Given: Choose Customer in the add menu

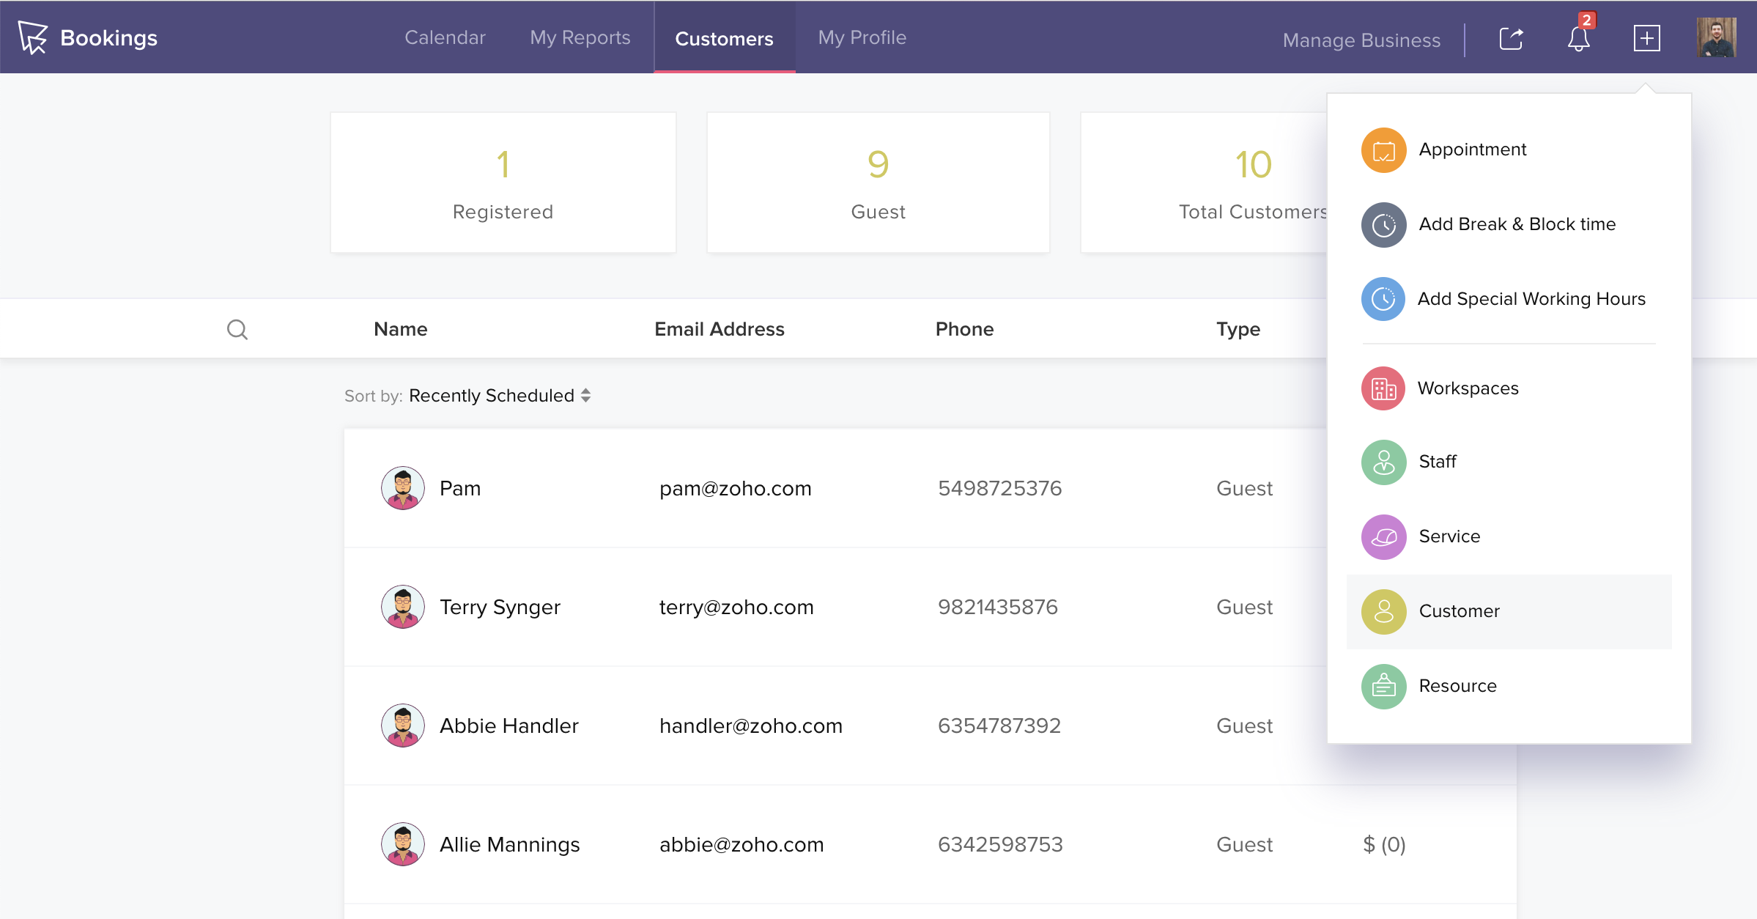Looking at the screenshot, I should pos(1458,611).
